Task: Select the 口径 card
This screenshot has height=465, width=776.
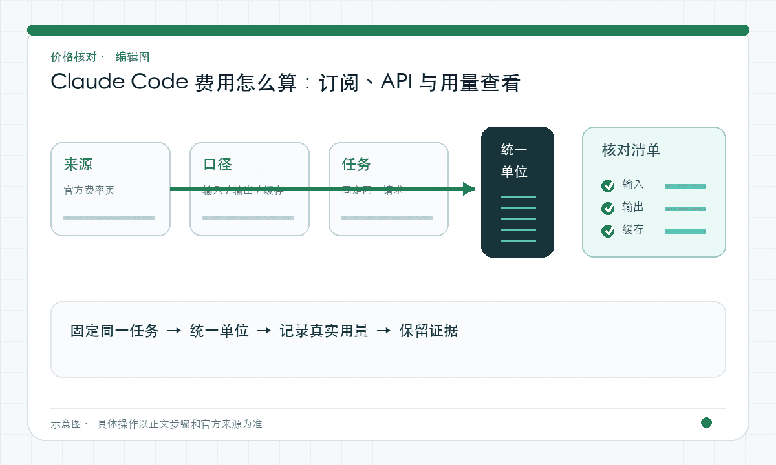Action: click(x=250, y=189)
